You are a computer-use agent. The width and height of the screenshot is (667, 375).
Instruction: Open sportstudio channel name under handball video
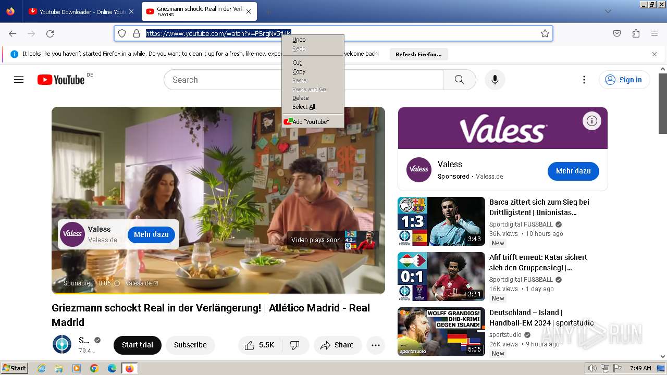[505, 334]
